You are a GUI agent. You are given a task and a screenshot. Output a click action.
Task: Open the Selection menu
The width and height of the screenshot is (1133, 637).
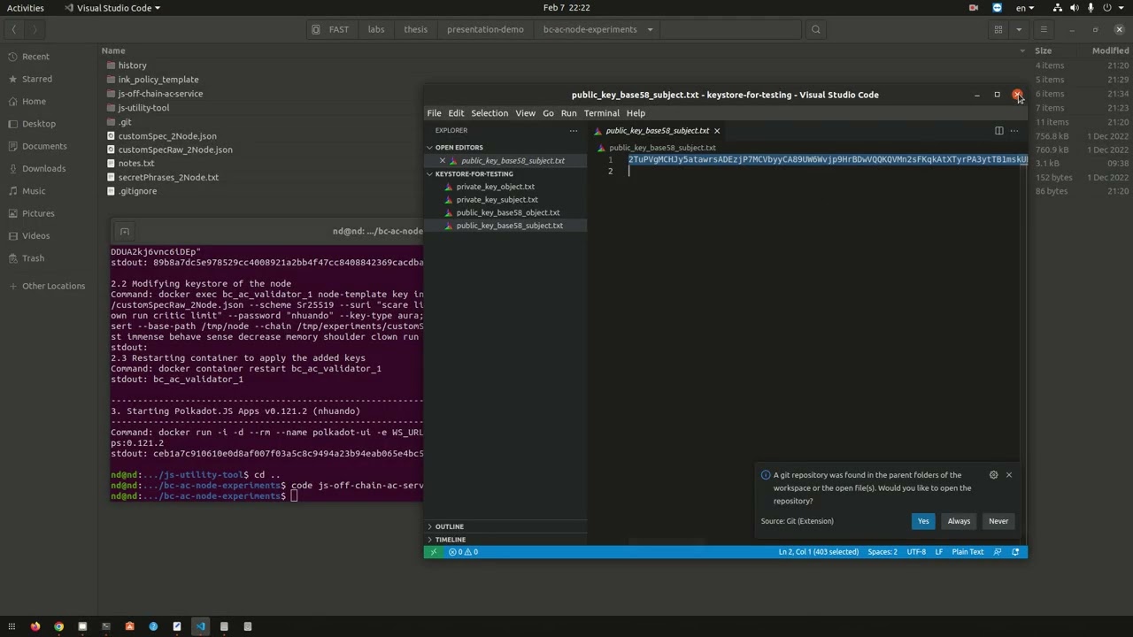pos(489,113)
